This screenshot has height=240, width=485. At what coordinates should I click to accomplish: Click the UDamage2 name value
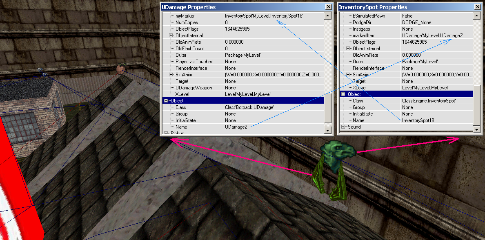pyautogui.click(x=236, y=127)
